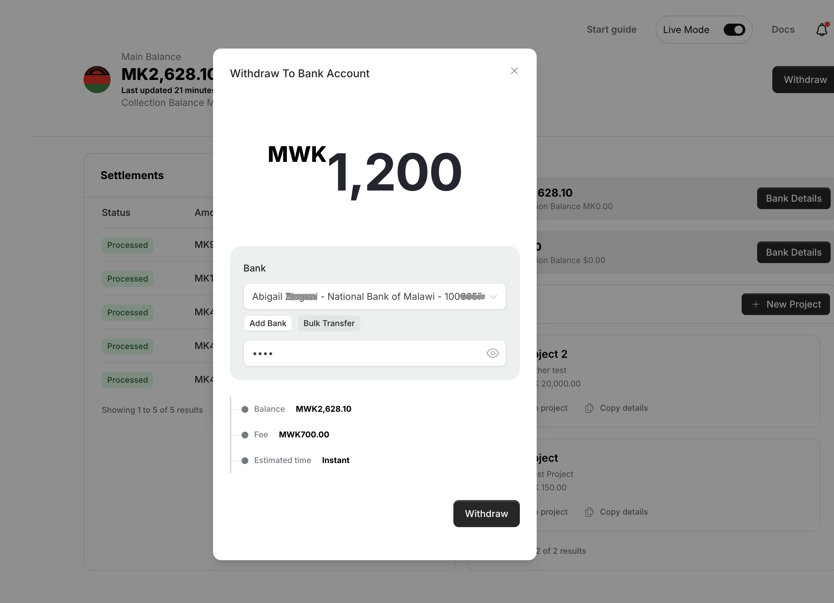Screen dimensions: 834x603
Task: Click the top-right page Withdraw button
Action: tap(805, 80)
